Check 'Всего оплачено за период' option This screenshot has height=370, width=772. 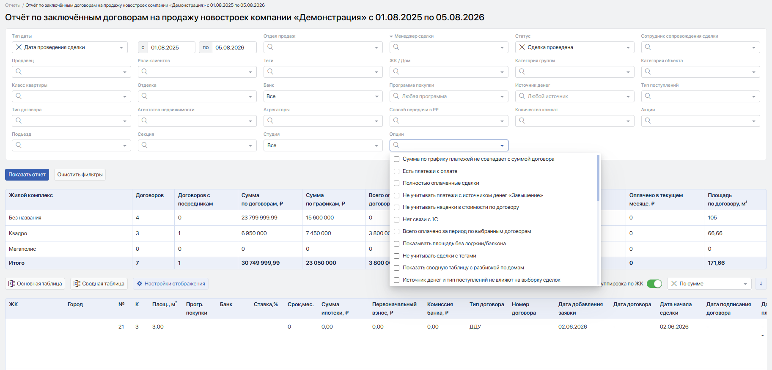tap(397, 232)
